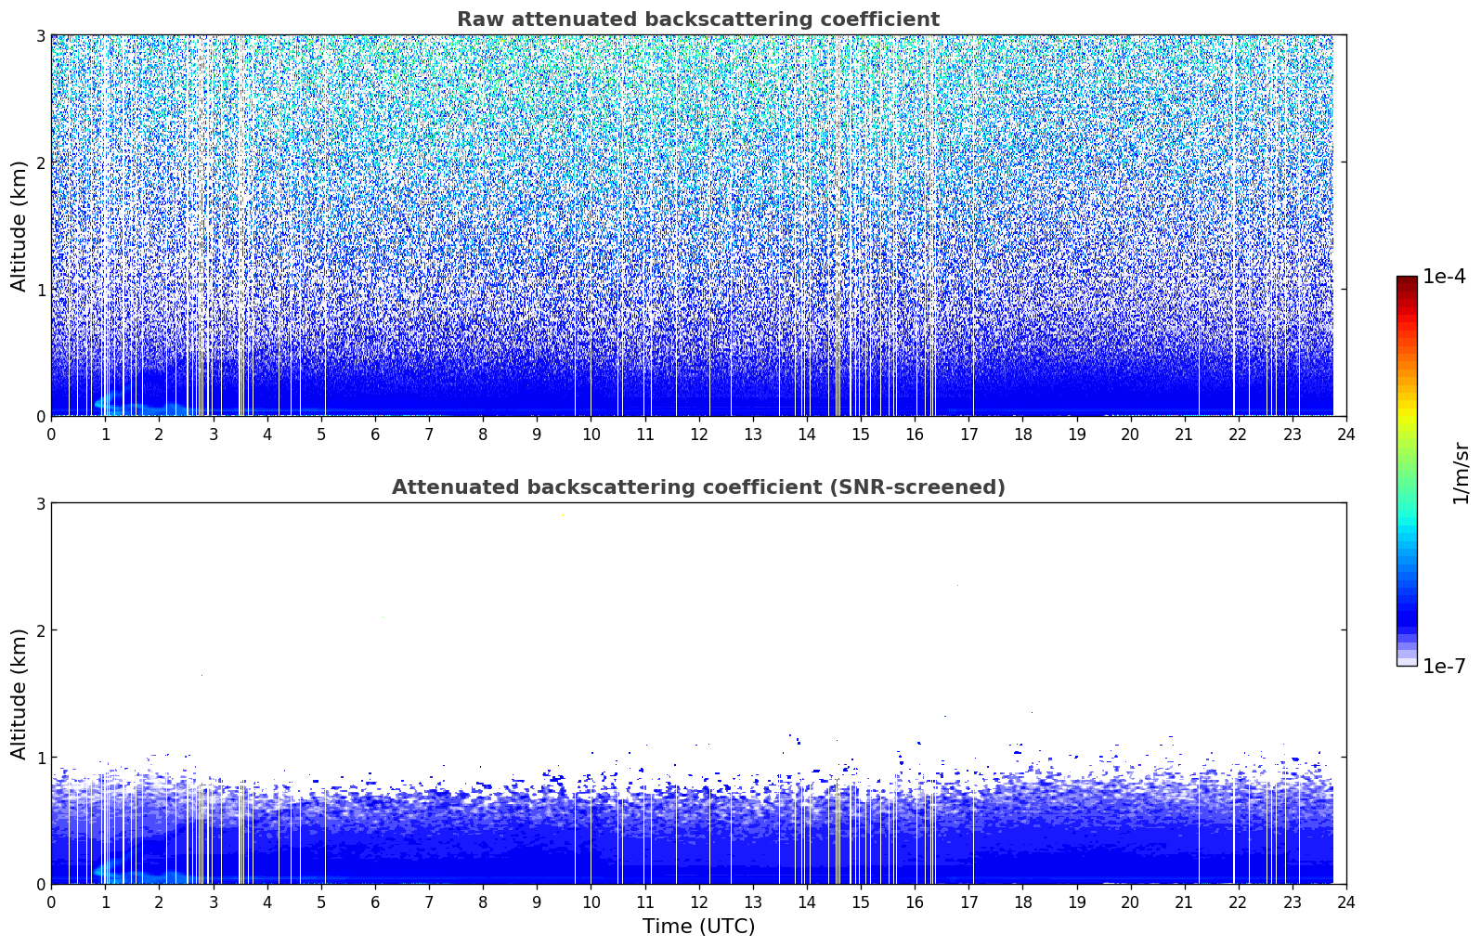
Task: Click the 'Time (UTC)' axis label
Action: coord(698,927)
